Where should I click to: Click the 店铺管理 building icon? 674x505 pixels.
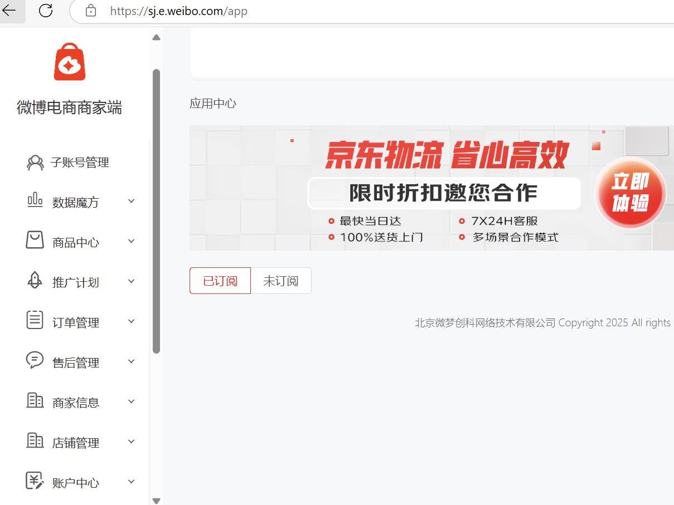pyautogui.click(x=35, y=440)
